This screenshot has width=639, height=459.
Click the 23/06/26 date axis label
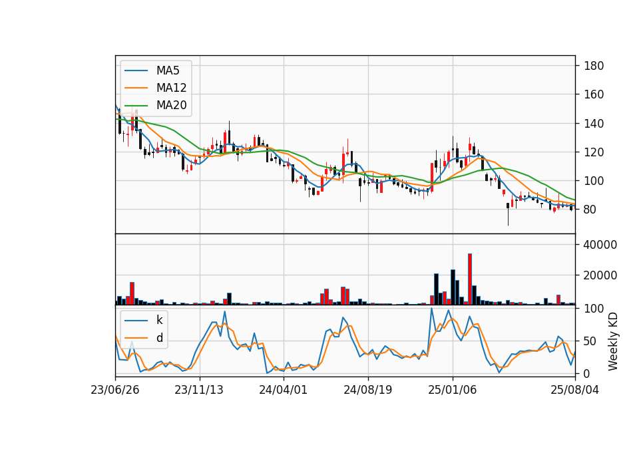pyautogui.click(x=115, y=390)
